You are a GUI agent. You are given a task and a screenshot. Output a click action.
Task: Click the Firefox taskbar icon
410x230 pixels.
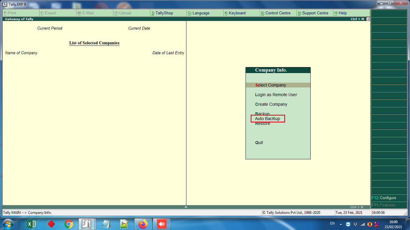click(143, 224)
